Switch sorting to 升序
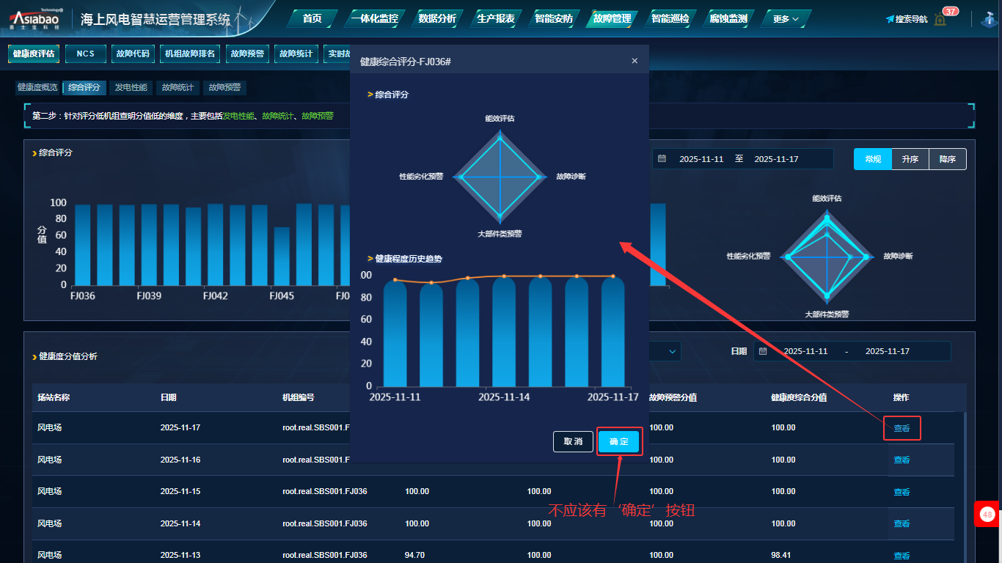This screenshot has width=1002, height=563. (910, 159)
